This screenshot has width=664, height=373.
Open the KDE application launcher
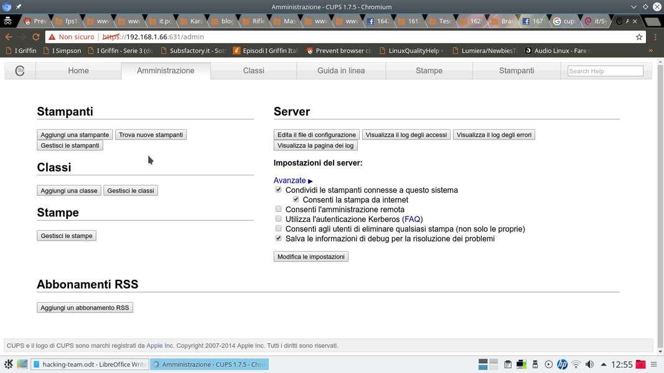click(x=8, y=364)
